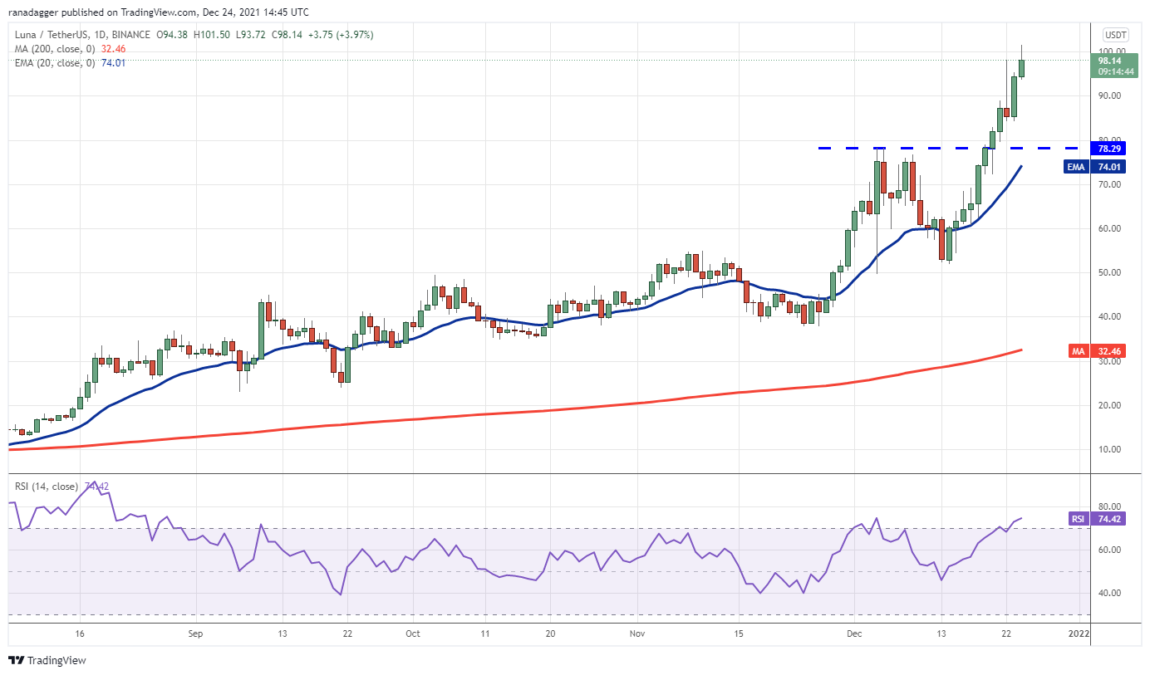This screenshot has width=1150, height=675.
Task: Select the 2022 marker on the time axis
Action: point(1078,633)
